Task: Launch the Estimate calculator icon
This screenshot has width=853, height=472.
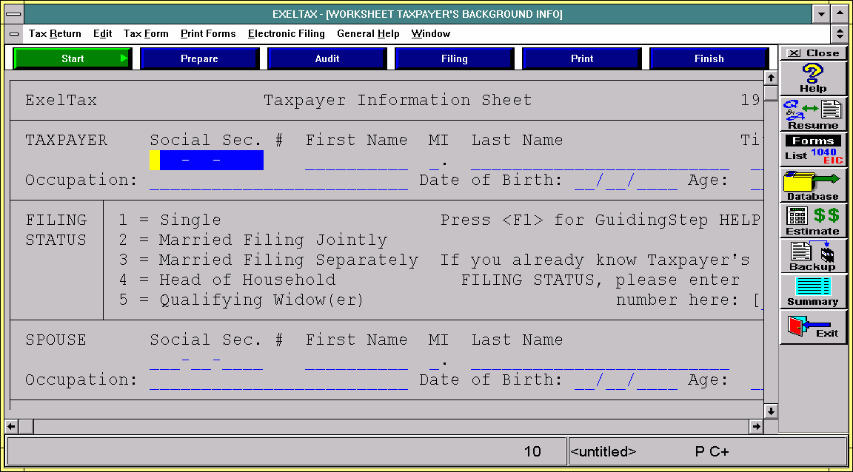Action: (x=813, y=220)
